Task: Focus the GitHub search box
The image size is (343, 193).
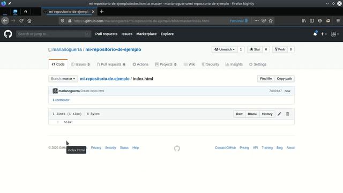Action: (54, 34)
